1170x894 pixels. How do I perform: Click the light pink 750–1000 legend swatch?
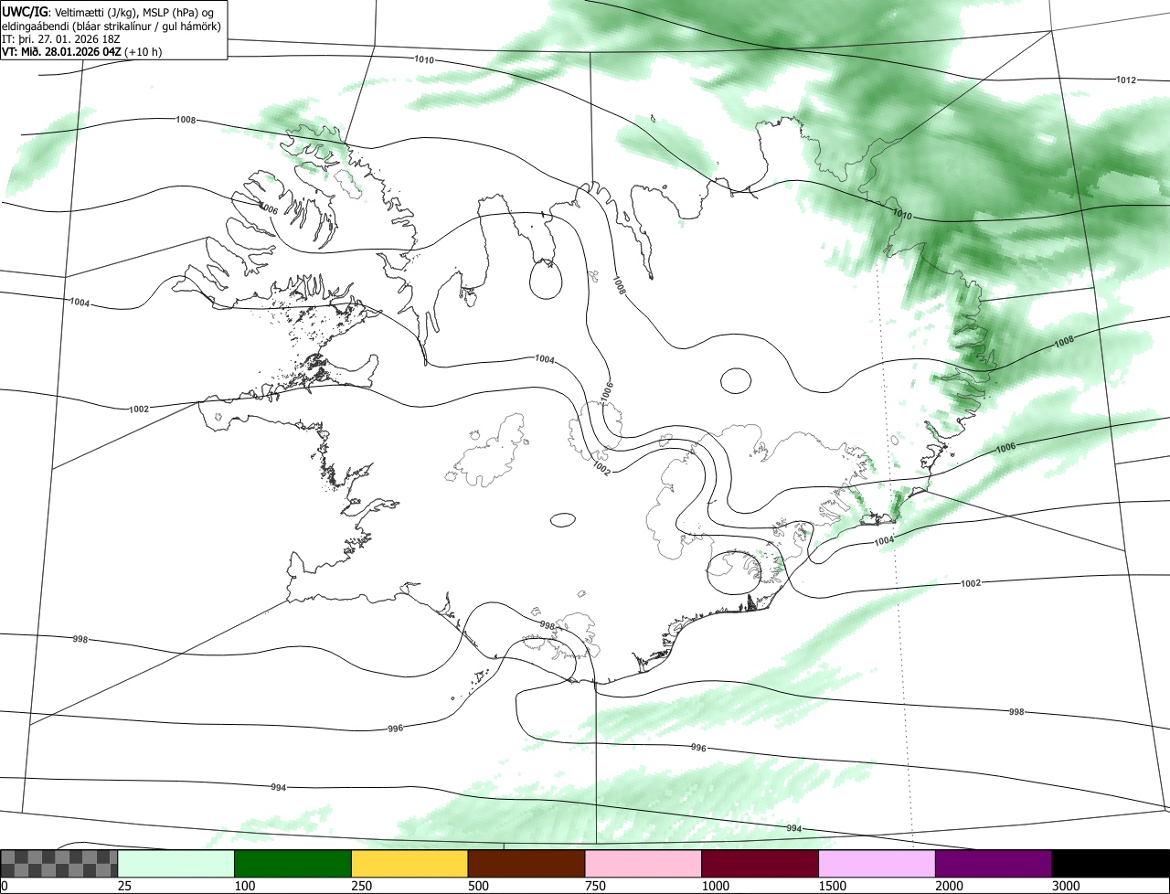(x=643, y=864)
